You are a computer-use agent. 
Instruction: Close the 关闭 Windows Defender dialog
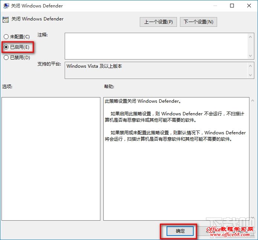249,6
